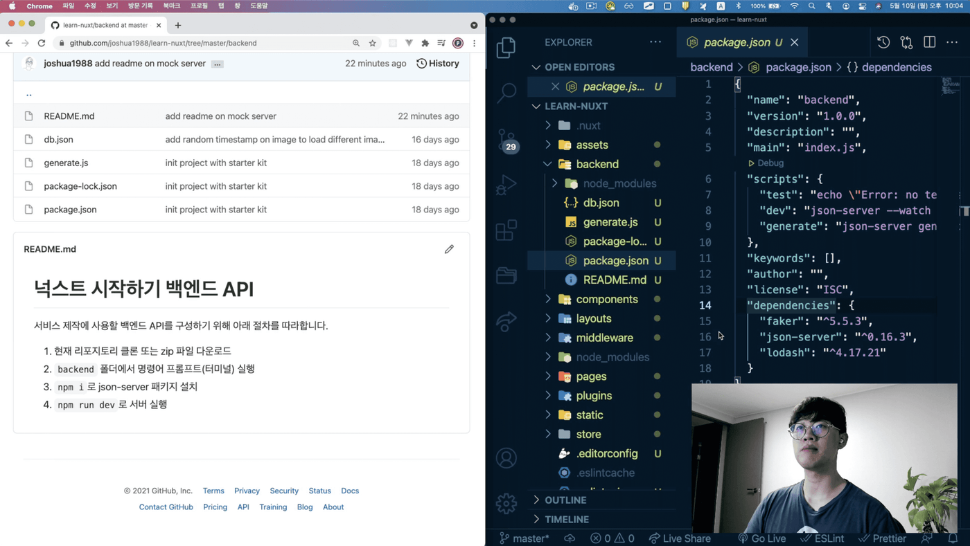Open the Extensions view in VS Code
The height and width of the screenshot is (546, 970).
(506, 230)
